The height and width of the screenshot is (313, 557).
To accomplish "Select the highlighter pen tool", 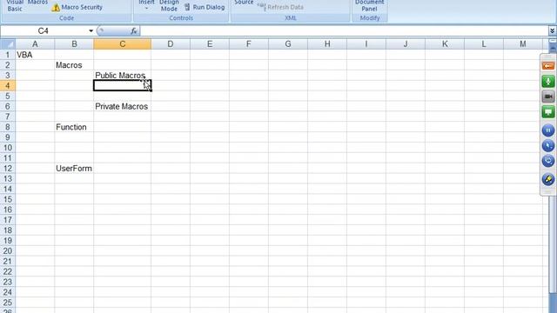I will click(x=548, y=179).
